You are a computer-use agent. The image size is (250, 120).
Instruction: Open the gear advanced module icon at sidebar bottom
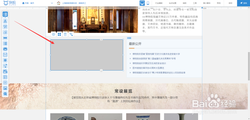[x=5, y=94]
